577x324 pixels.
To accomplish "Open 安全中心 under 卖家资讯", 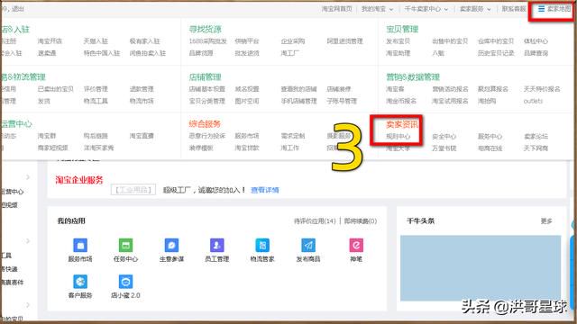I will pos(444,136).
